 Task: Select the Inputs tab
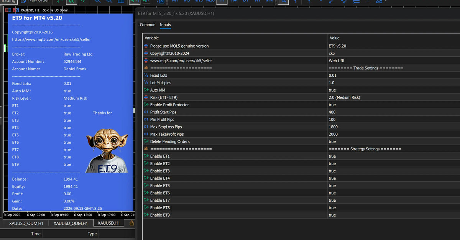point(165,25)
